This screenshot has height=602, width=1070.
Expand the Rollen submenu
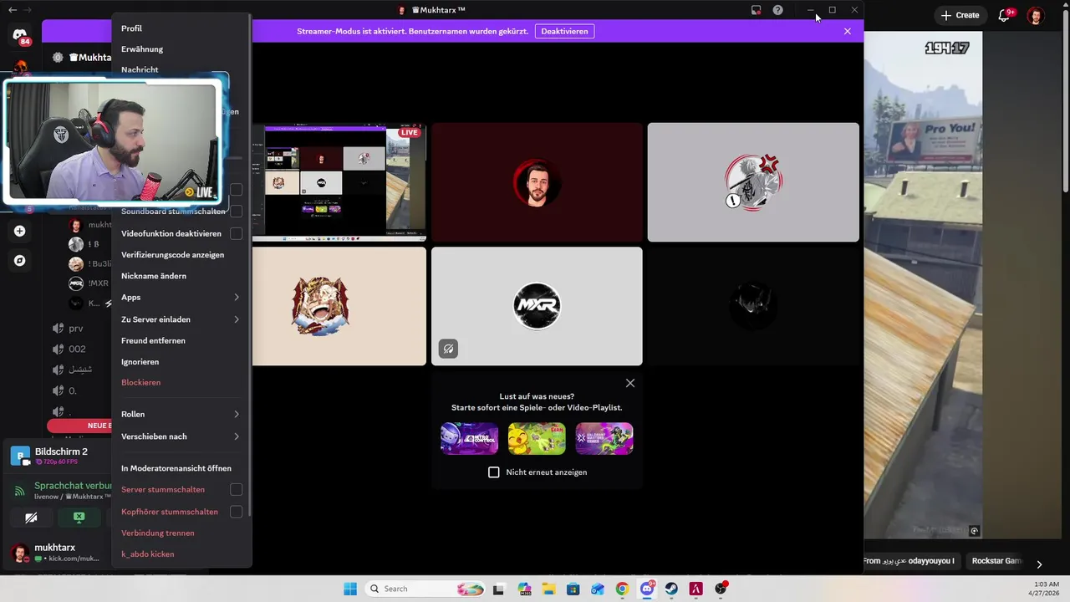181,414
